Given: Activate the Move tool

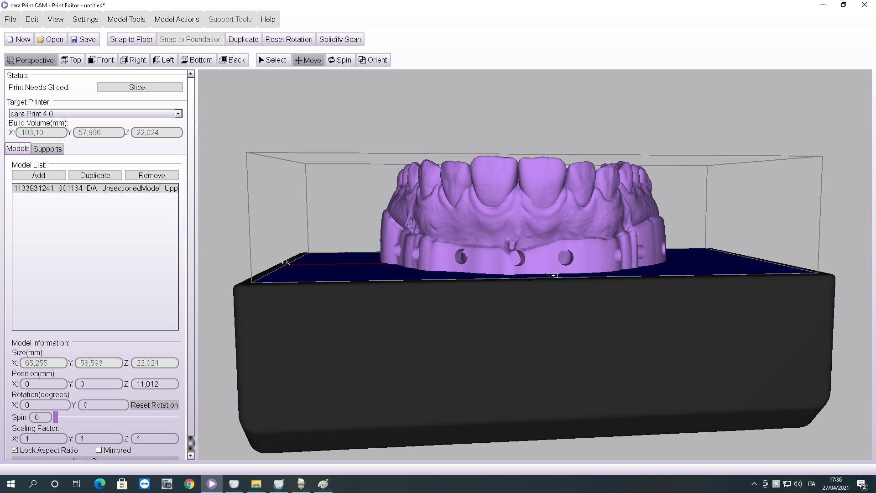Looking at the screenshot, I should point(308,60).
